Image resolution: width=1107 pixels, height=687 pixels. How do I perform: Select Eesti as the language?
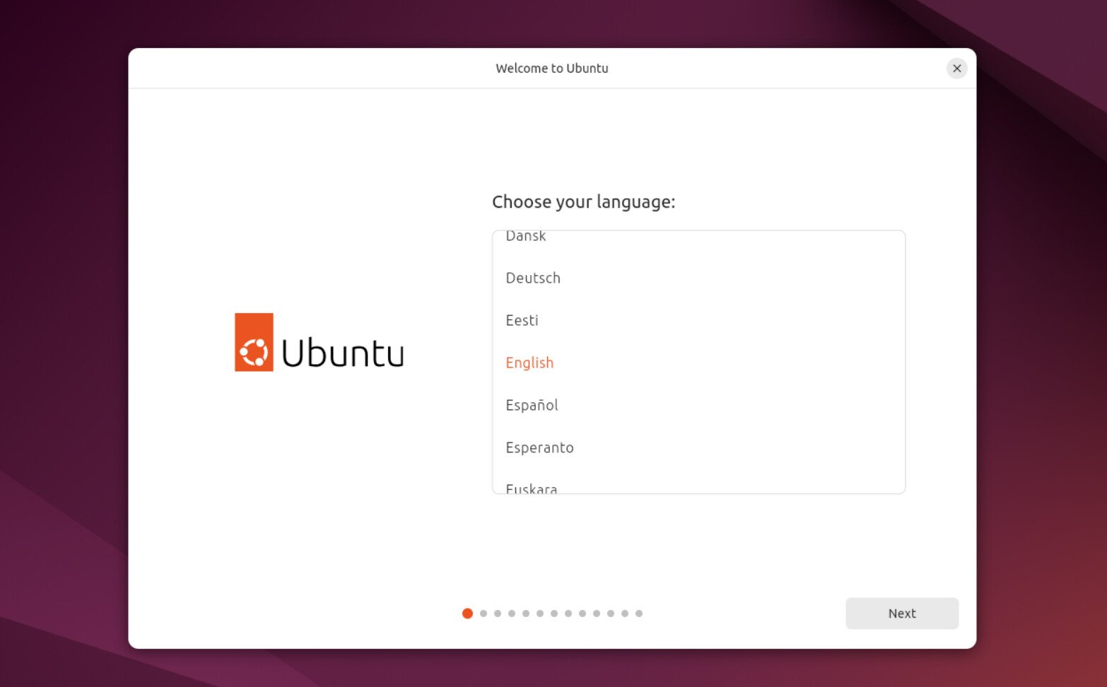(x=522, y=320)
